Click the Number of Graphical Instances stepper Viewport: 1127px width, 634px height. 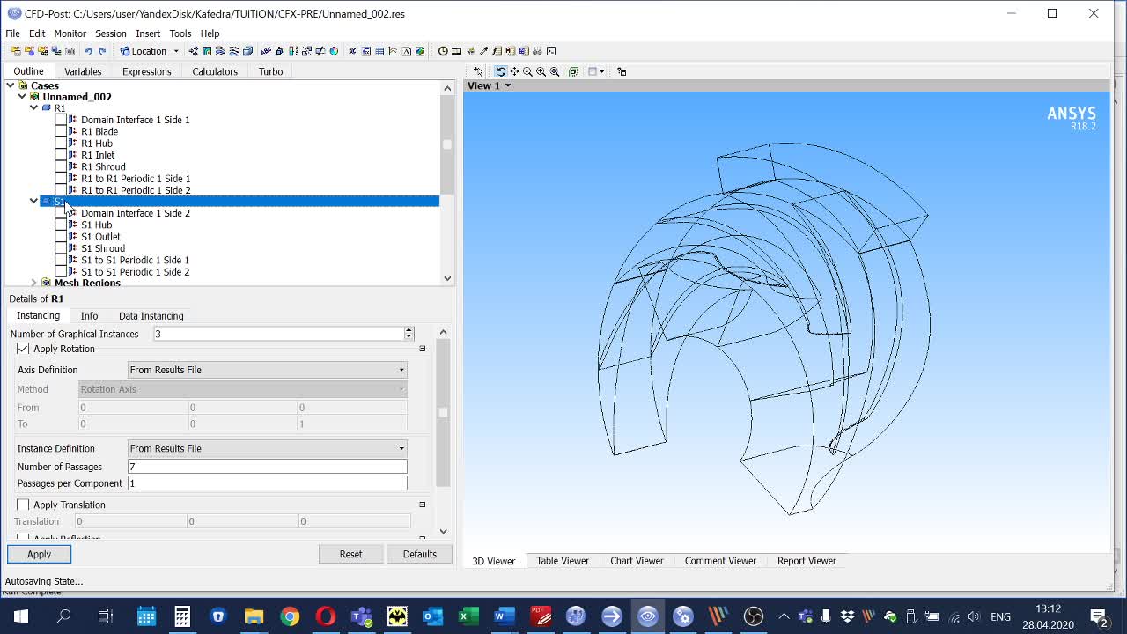tap(409, 334)
